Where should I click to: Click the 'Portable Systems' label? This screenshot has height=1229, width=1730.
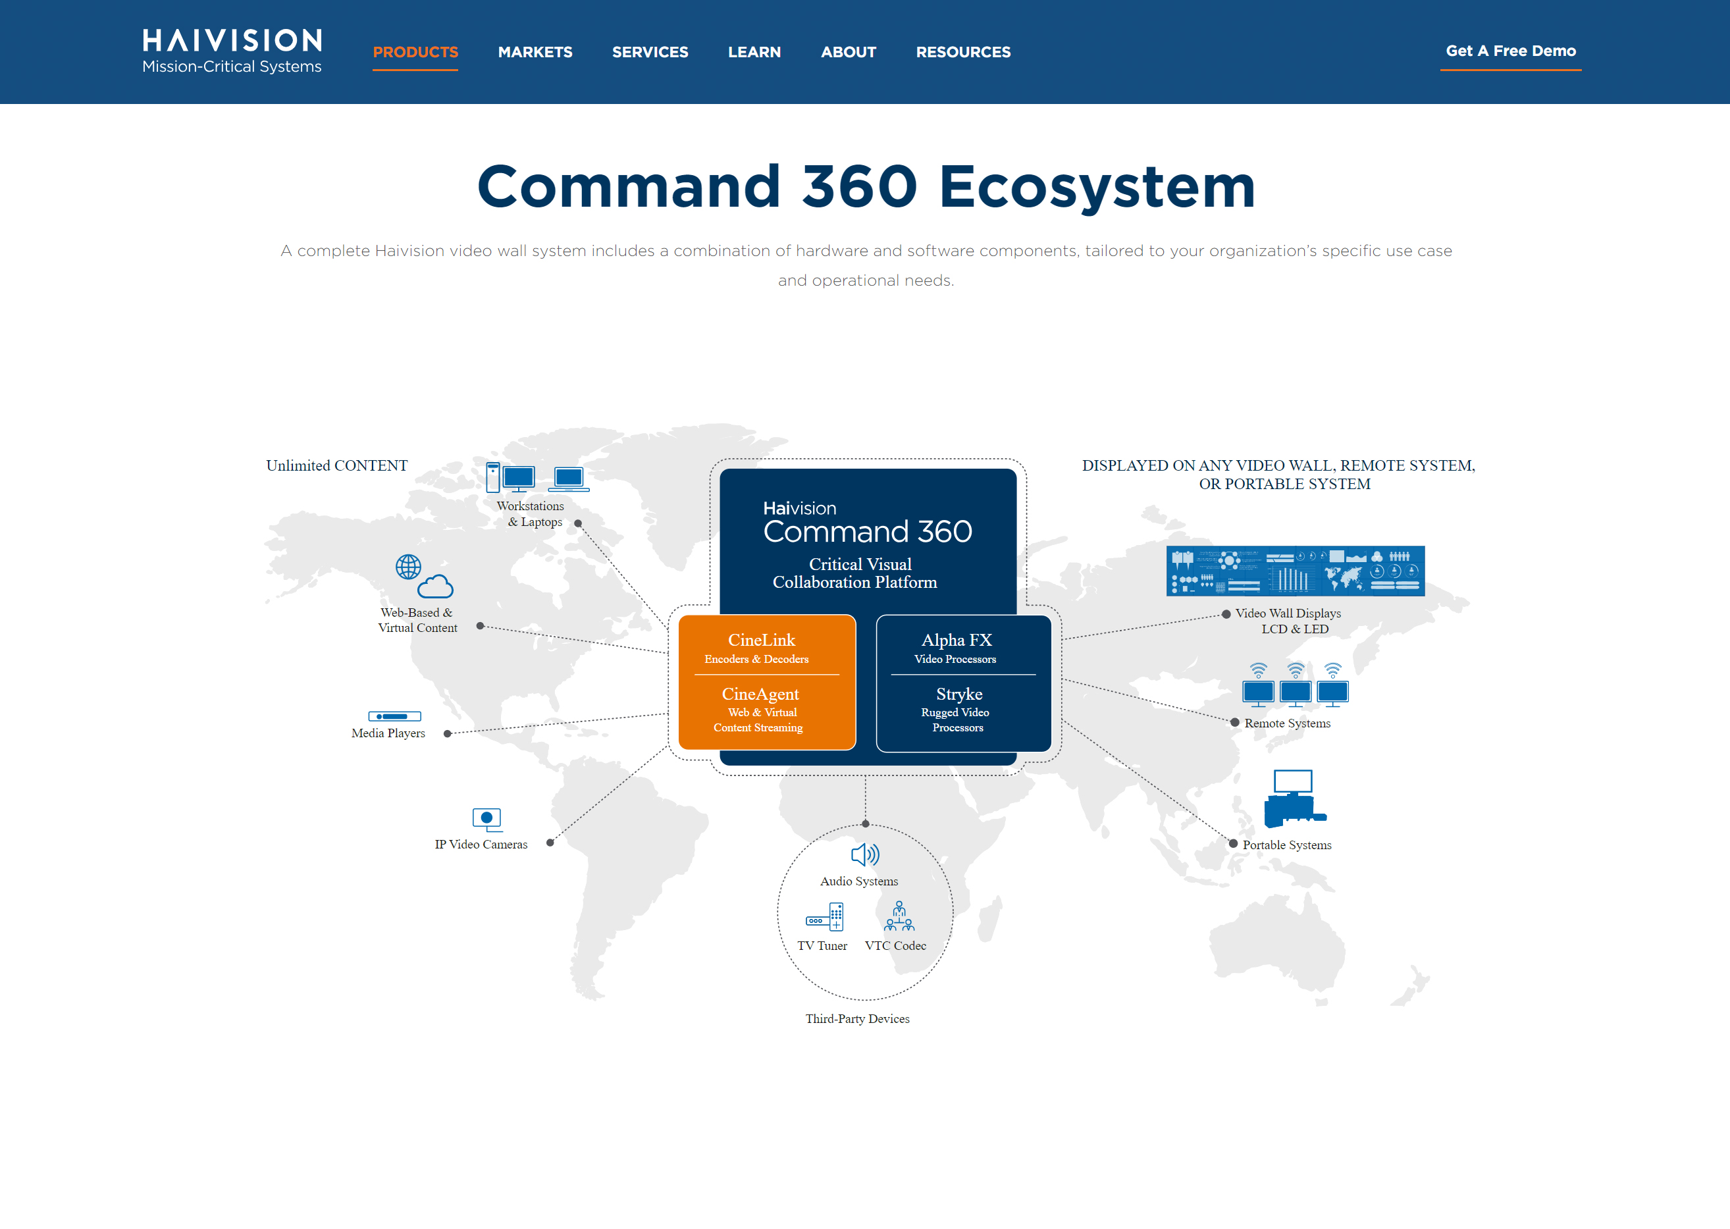pos(1286,845)
